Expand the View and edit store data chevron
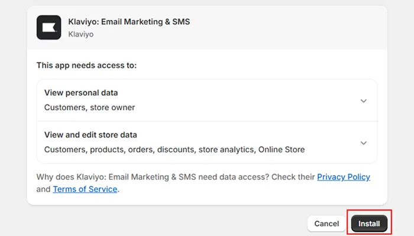 coord(364,142)
